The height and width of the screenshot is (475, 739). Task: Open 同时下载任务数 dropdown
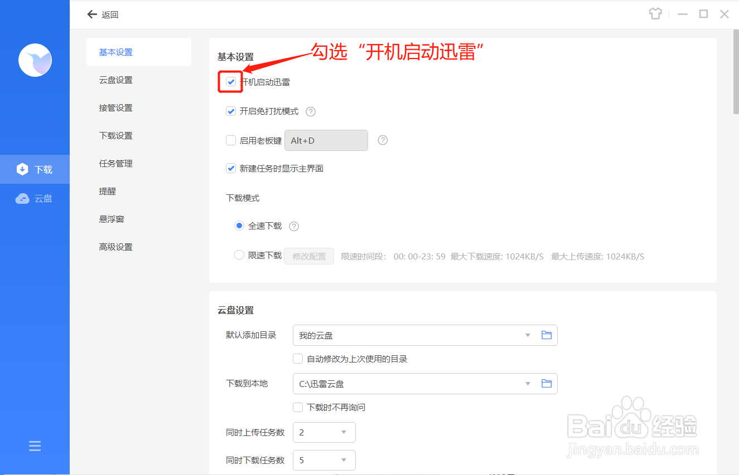pos(324,460)
